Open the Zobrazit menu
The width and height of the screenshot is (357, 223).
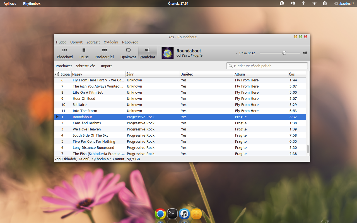click(x=93, y=42)
